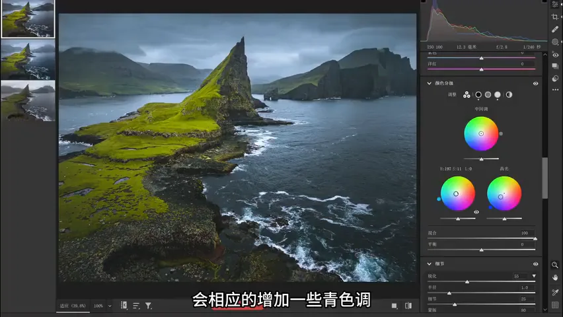
Task: Click the right panel vertical scrollbar
Action: [x=544, y=178]
